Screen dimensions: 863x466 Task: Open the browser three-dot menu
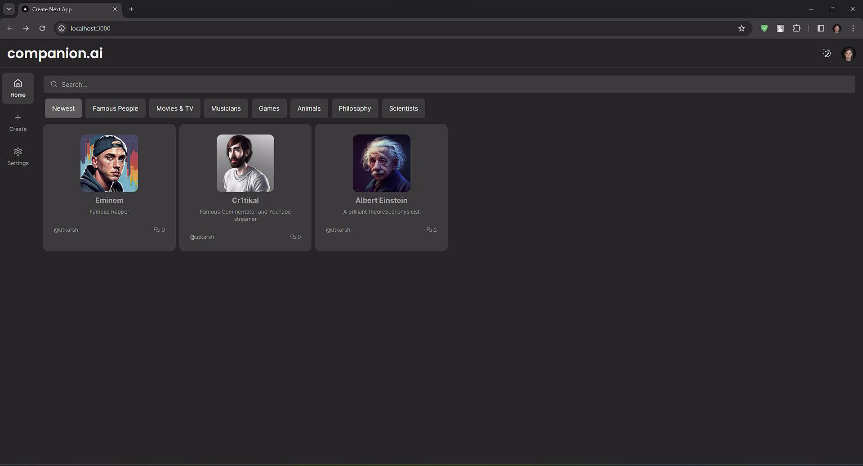click(x=853, y=28)
